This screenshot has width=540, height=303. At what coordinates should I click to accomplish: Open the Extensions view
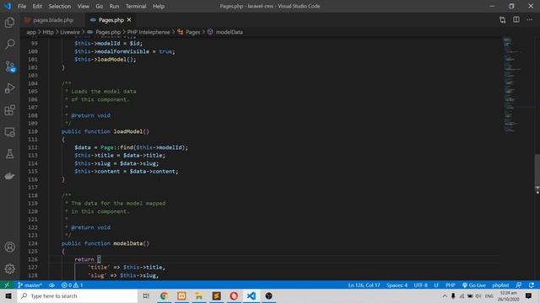pyautogui.click(x=9, y=110)
